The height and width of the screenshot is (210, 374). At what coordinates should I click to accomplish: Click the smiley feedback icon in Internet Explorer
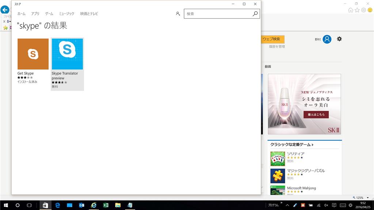point(370,10)
